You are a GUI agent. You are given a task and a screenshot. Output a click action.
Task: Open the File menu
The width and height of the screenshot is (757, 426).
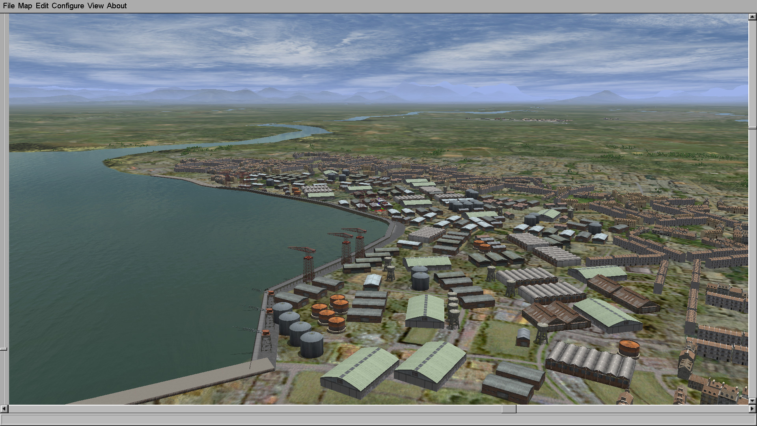[9, 6]
